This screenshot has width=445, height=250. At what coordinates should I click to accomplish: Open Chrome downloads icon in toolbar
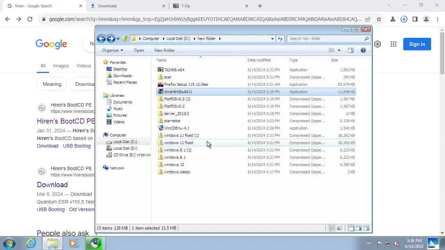(404, 19)
